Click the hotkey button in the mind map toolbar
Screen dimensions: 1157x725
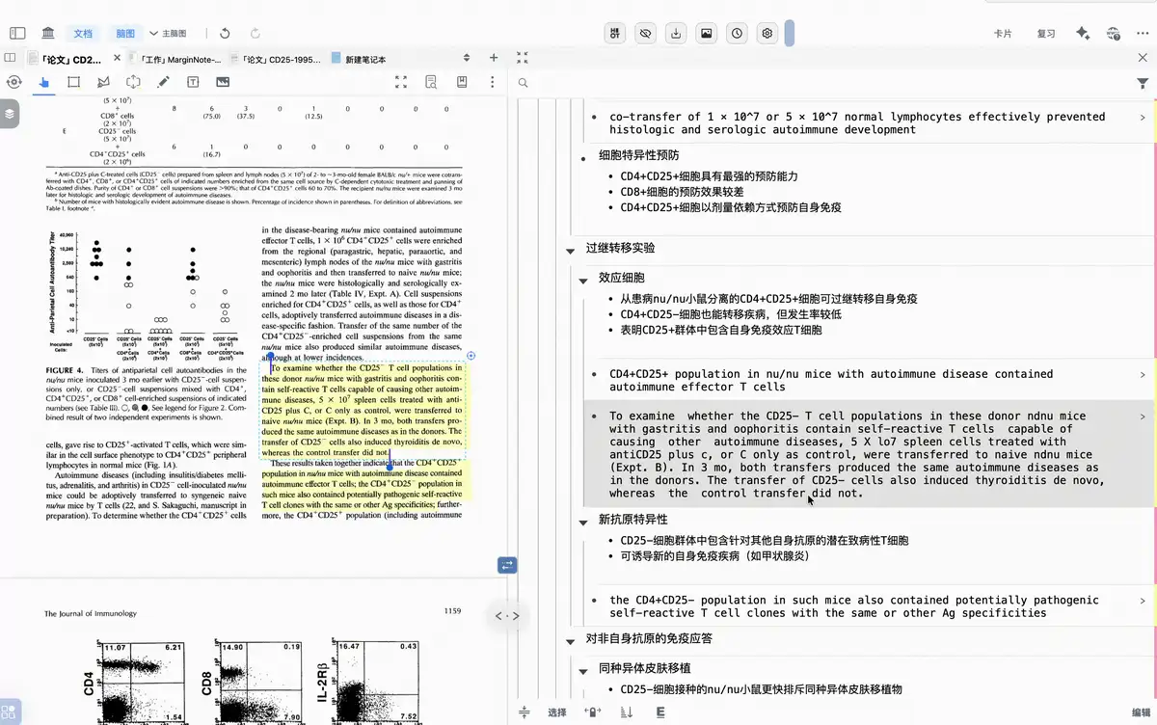pos(615,34)
